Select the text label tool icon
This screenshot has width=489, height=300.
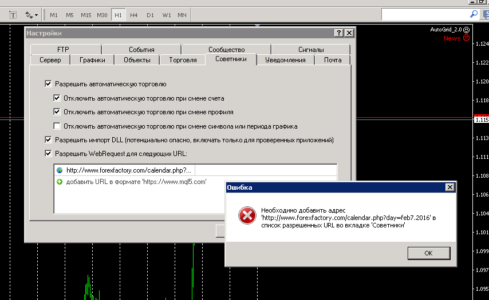click(x=13, y=15)
